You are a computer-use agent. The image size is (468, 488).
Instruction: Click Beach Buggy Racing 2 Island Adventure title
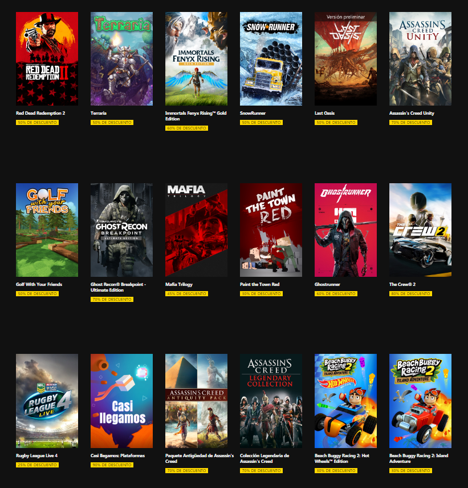[418, 458]
